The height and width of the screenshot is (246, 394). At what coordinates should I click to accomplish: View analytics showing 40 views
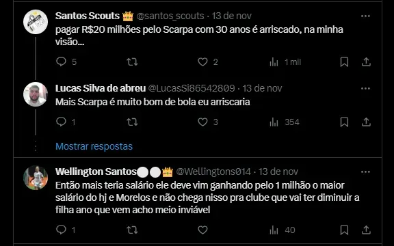(x=283, y=230)
